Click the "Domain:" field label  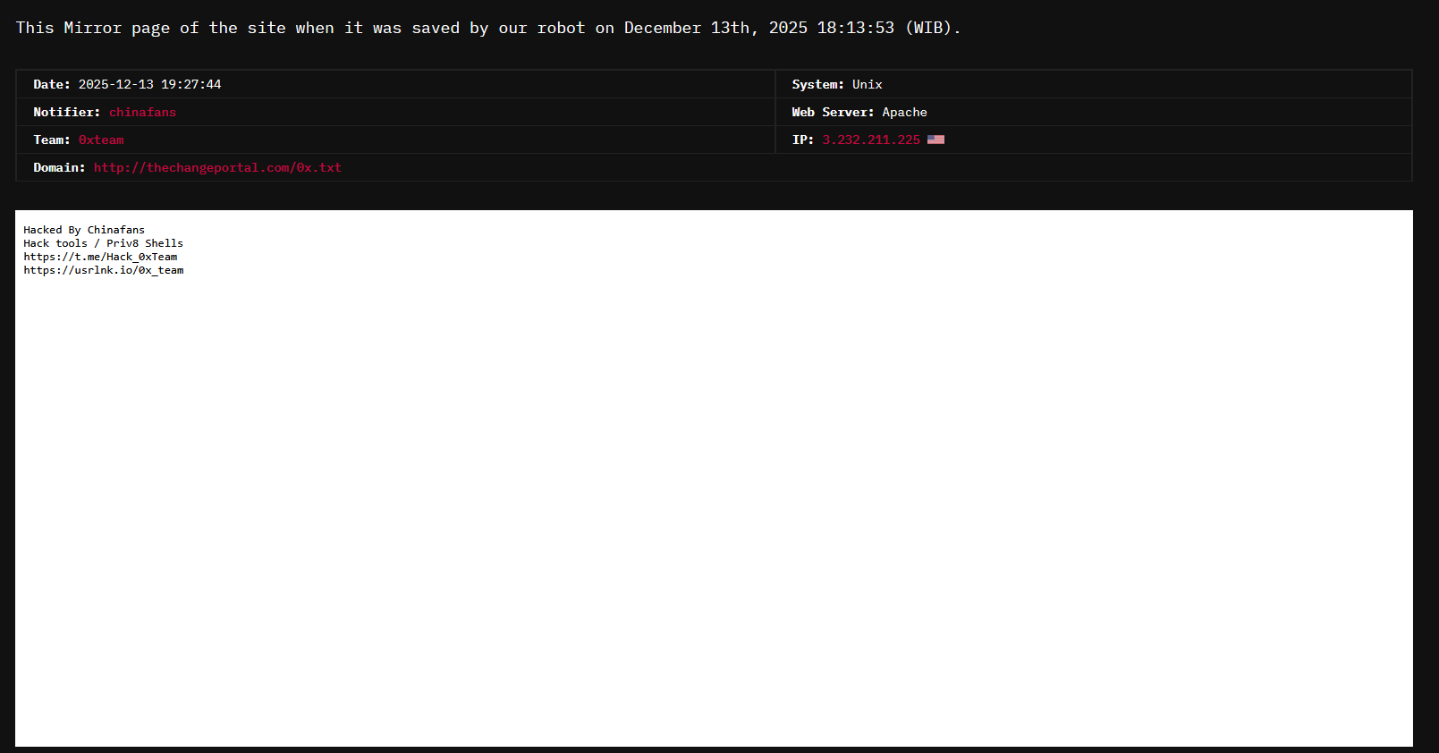pos(59,167)
